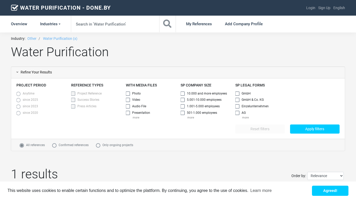Open the Order by Relevance dropdown

tap(325, 176)
